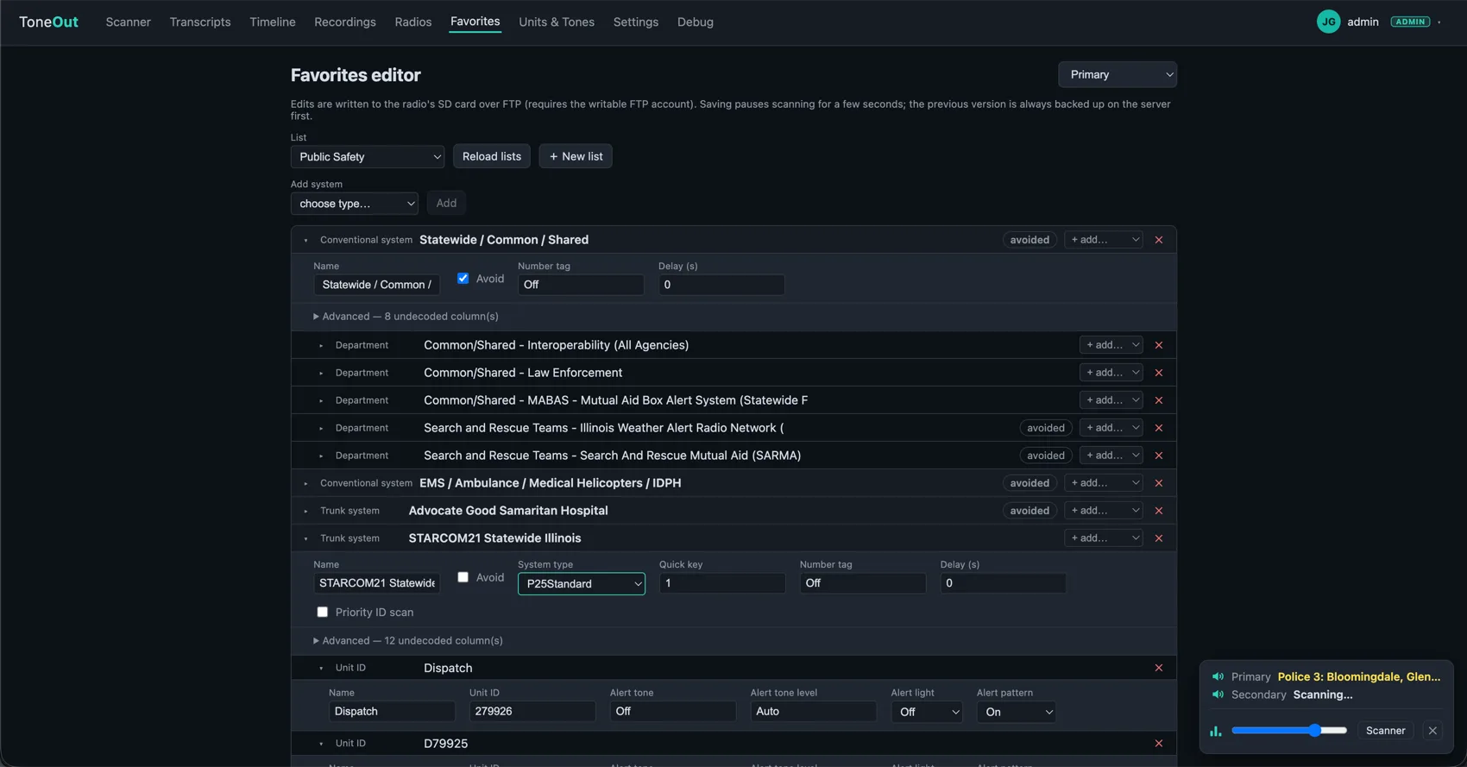
Task: Enable Priority ID scan checkbox
Action: click(323, 612)
